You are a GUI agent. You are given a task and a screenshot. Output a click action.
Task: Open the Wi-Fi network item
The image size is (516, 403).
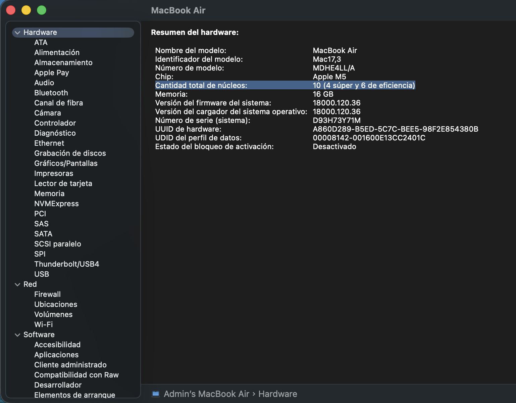click(x=44, y=324)
